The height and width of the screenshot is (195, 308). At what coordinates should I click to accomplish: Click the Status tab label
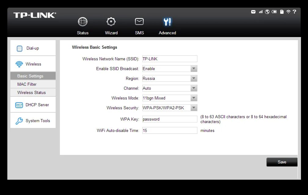pyautogui.click(x=83, y=33)
